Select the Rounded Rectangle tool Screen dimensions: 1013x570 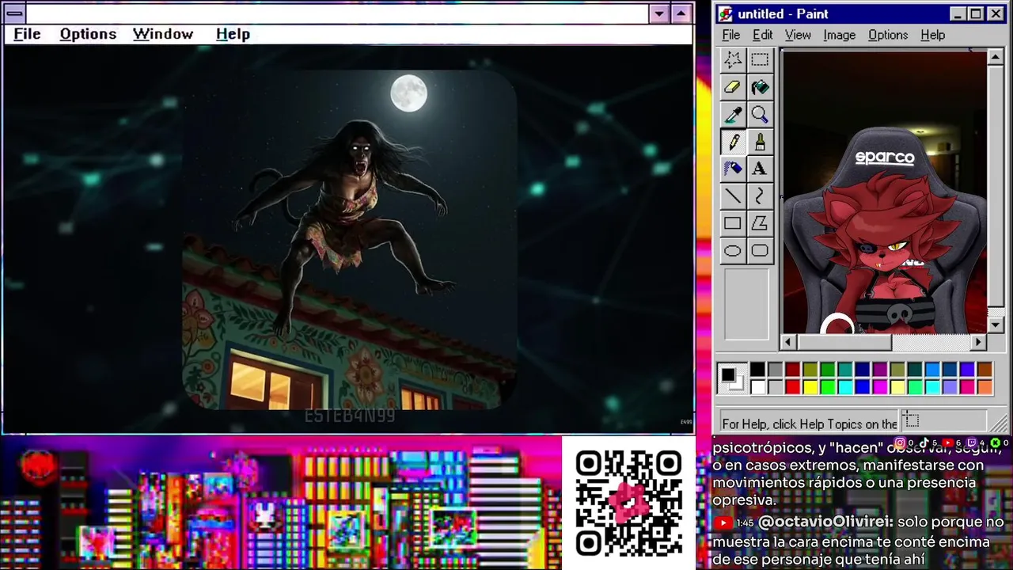pyautogui.click(x=760, y=251)
